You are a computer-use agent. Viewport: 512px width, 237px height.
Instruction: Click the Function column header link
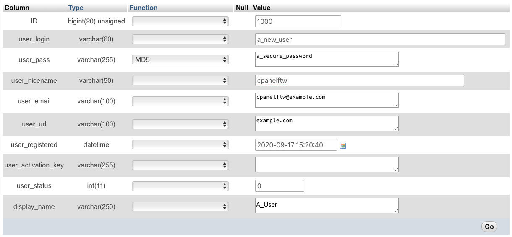pyautogui.click(x=144, y=8)
